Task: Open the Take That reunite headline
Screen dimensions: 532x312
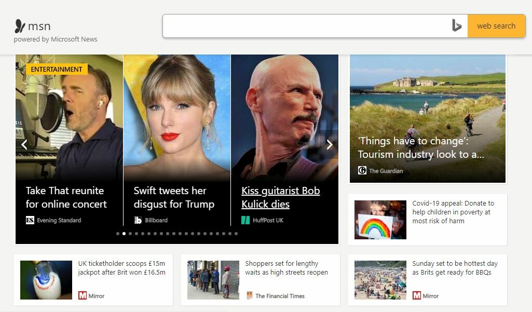Action: point(66,197)
